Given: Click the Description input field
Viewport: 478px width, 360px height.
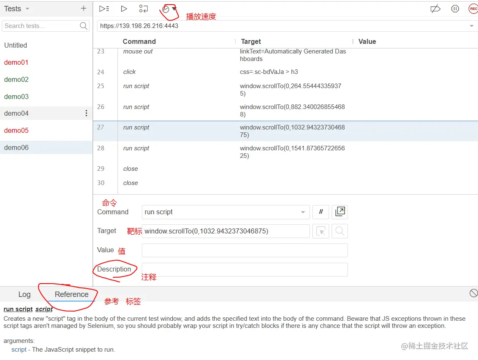Looking at the screenshot, I should [245, 270].
